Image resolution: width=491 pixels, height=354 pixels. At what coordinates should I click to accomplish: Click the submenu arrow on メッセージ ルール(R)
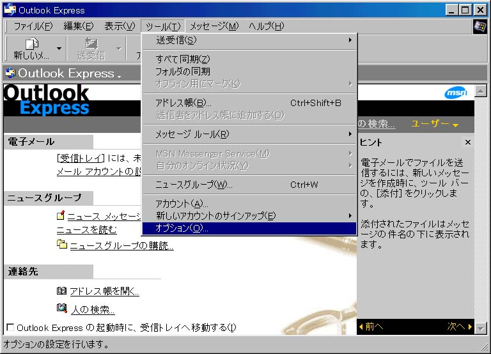pyautogui.click(x=350, y=134)
